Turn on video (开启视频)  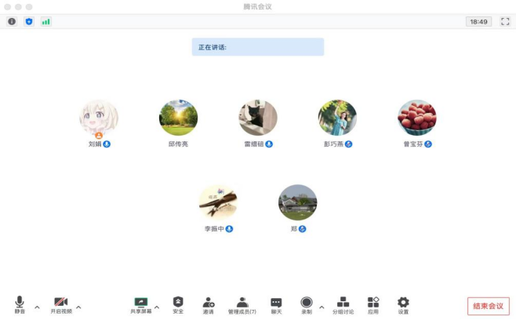tap(61, 305)
